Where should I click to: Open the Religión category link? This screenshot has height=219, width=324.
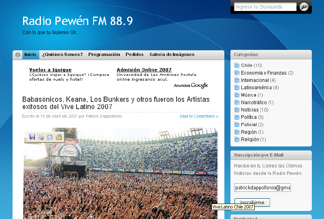click(250, 139)
